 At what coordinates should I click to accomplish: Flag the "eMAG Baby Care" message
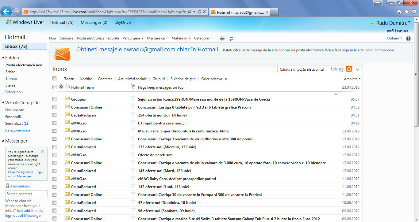[133, 178]
